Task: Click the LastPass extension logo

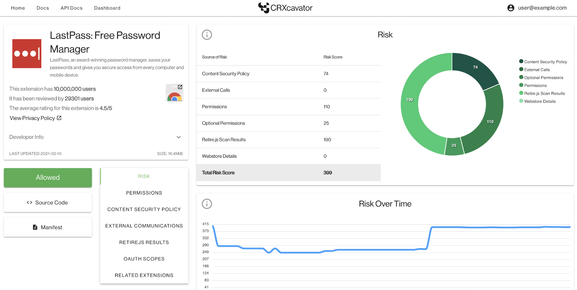Action: (27, 54)
